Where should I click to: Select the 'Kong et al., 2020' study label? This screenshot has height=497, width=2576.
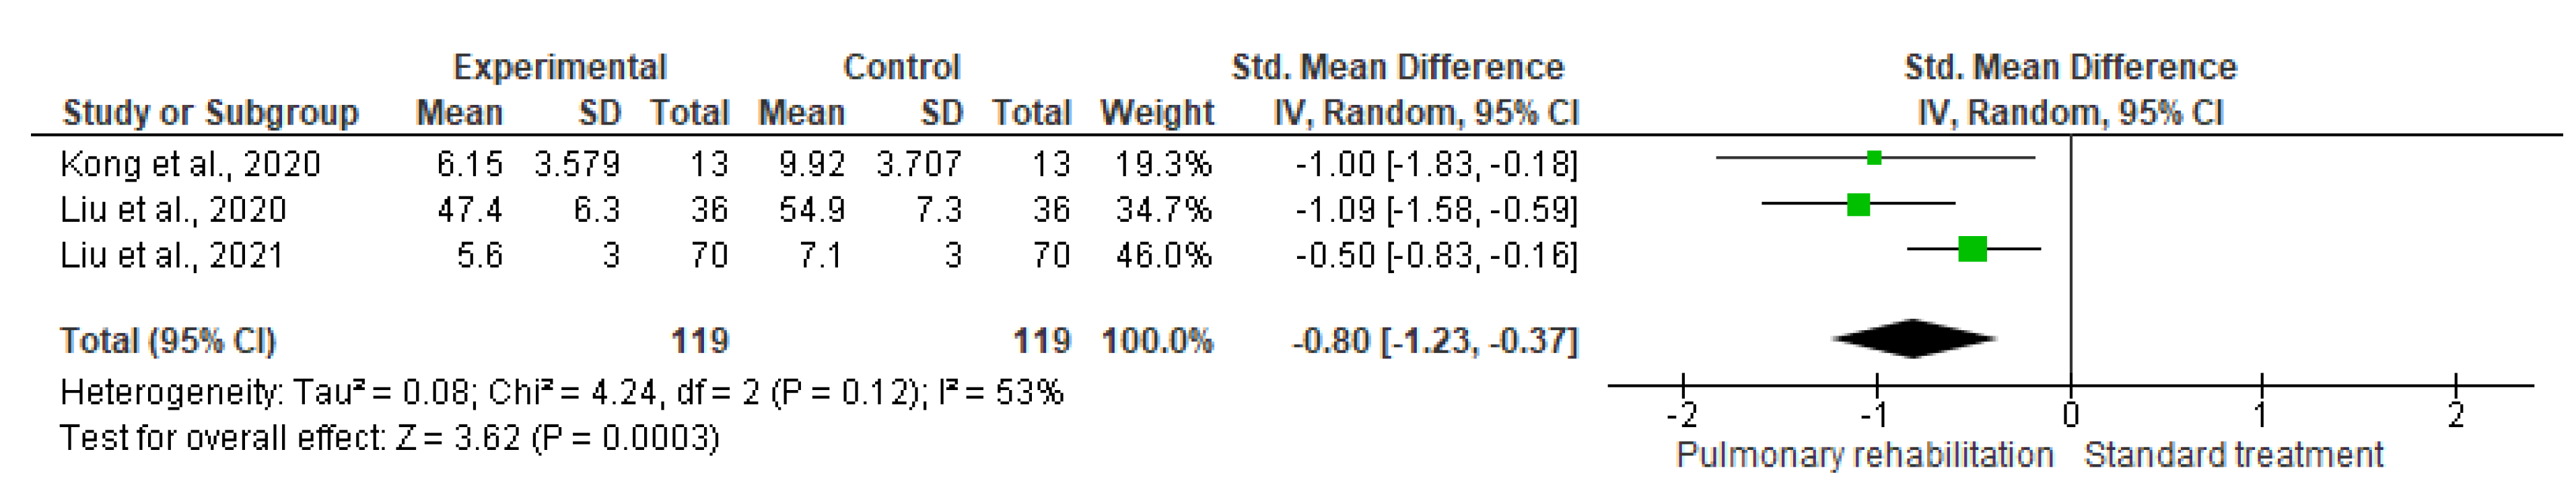pyautogui.click(x=190, y=164)
